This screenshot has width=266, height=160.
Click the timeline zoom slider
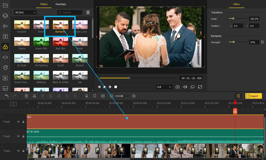(x=122, y=96)
